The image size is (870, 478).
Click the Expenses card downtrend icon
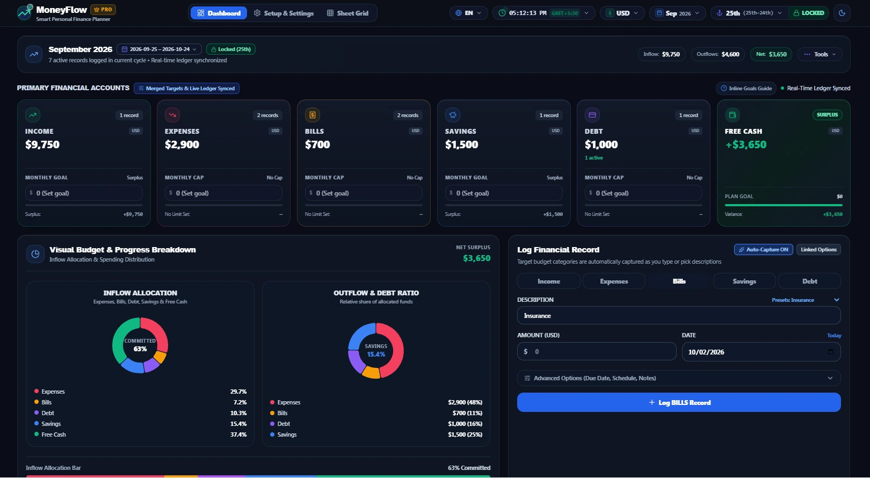point(172,115)
